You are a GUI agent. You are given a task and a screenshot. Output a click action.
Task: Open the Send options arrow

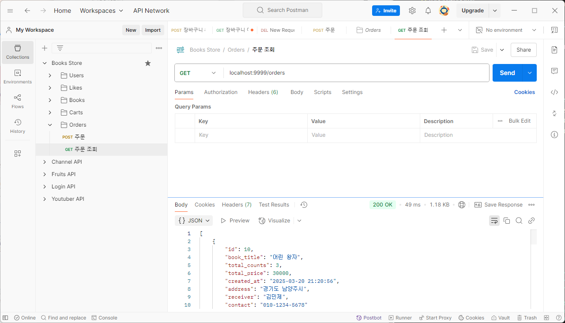(530, 73)
